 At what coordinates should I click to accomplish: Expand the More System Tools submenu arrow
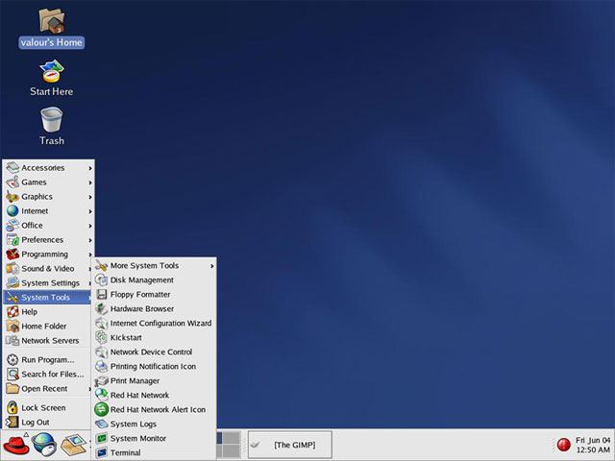[x=211, y=266]
